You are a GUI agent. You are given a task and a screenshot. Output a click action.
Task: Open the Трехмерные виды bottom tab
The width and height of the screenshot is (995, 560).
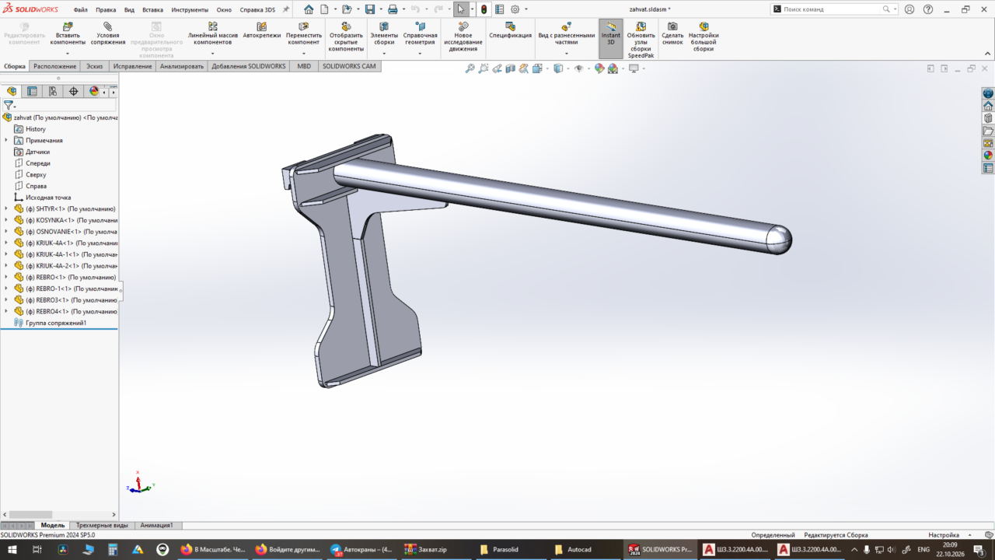[102, 526]
